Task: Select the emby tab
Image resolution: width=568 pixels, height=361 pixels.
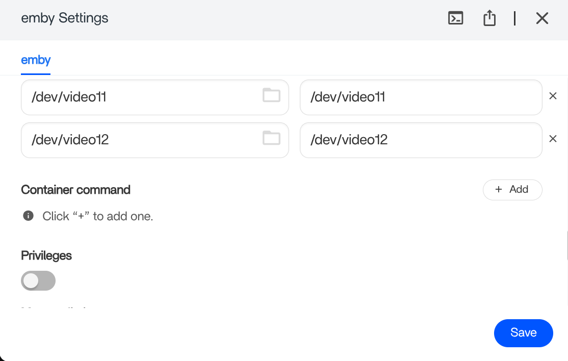Action: coord(36,60)
